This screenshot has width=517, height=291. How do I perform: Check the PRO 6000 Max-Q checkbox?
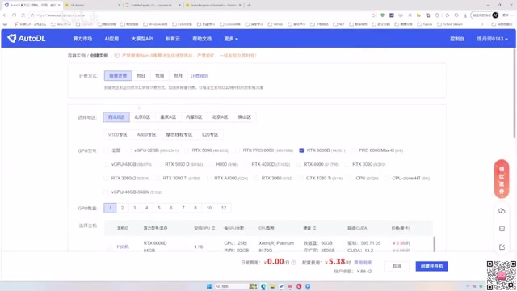[x=353, y=150]
